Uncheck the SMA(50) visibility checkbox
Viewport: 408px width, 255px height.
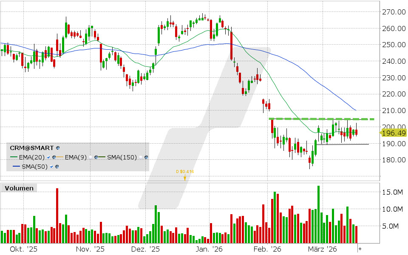tap(51, 167)
